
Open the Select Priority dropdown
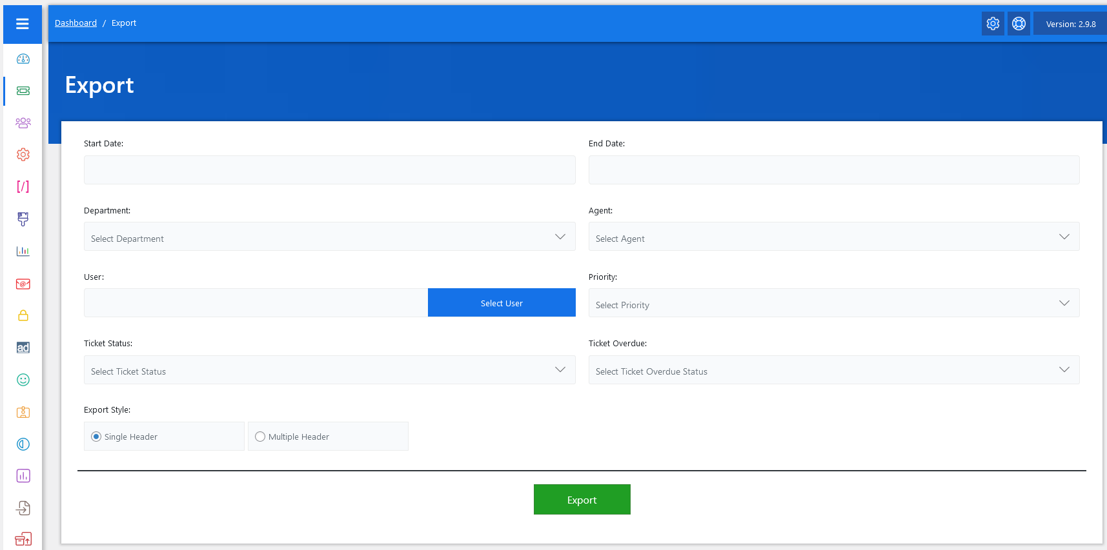tap(833, 303)
